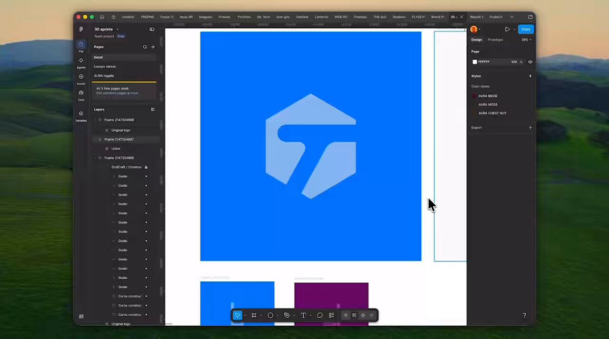Open the Help question mark button

tap(524, 315)
